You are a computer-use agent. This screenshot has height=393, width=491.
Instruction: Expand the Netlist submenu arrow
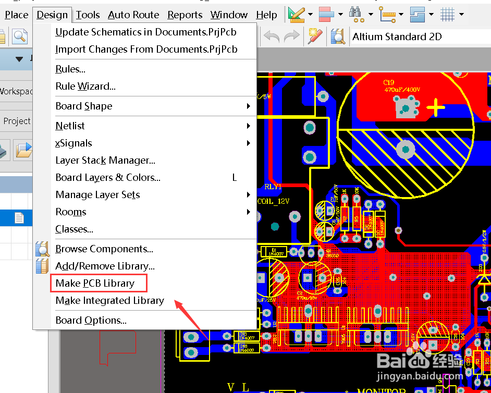[249, 126]
